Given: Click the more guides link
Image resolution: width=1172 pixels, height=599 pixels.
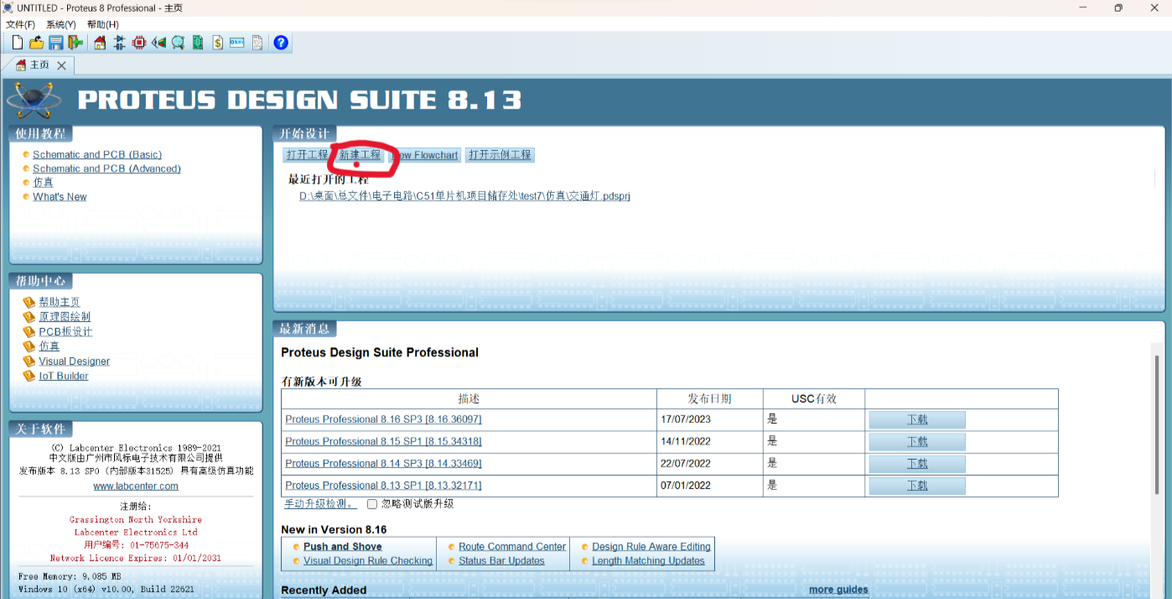Looking at the screenshot, I should [x=838, y=590].
